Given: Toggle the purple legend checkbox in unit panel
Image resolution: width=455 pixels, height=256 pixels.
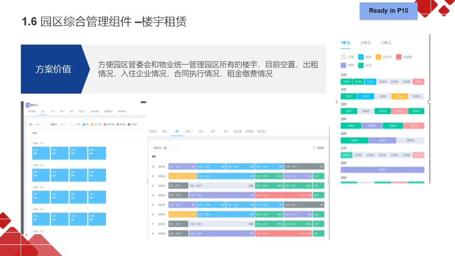Looking at the screenshot, I should point(343,65).
